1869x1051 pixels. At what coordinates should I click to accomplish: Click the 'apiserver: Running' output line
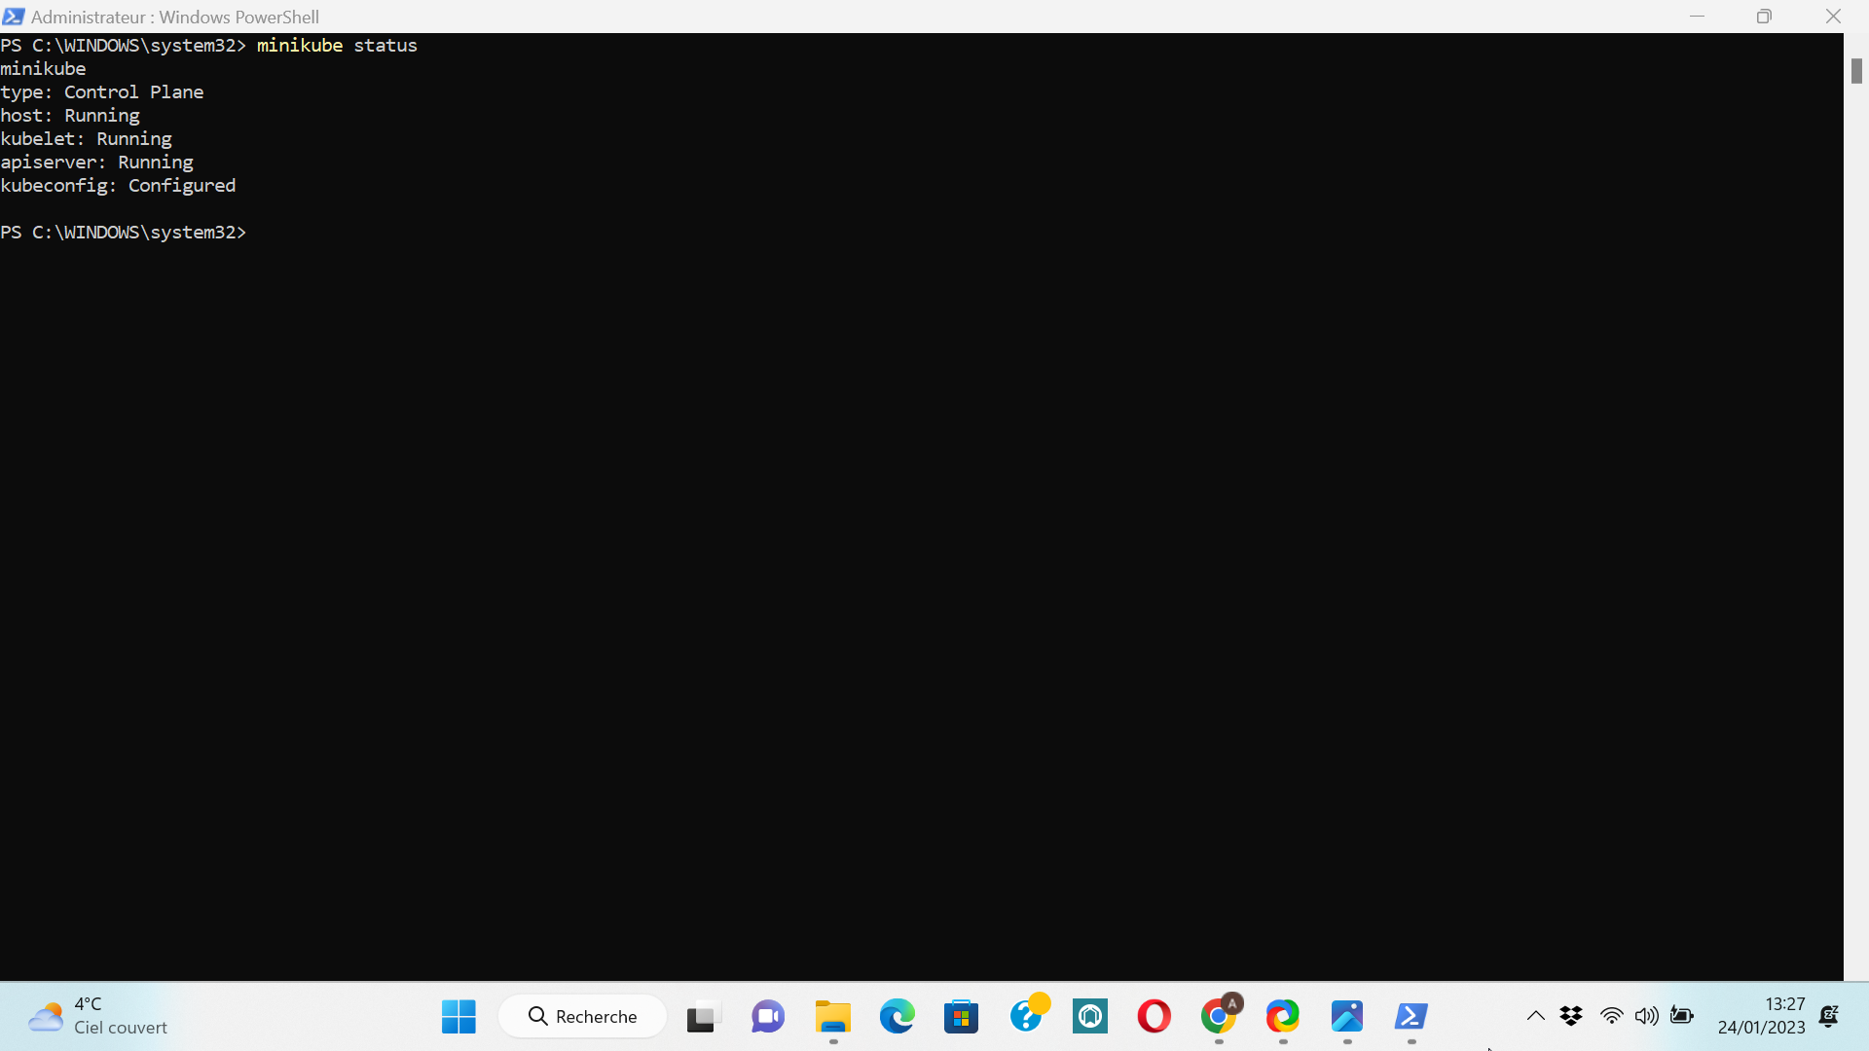pos(96,163)
